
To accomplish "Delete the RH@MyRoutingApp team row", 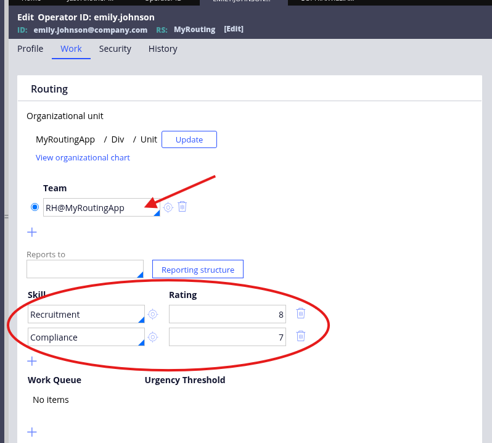I will click(182, 207).
